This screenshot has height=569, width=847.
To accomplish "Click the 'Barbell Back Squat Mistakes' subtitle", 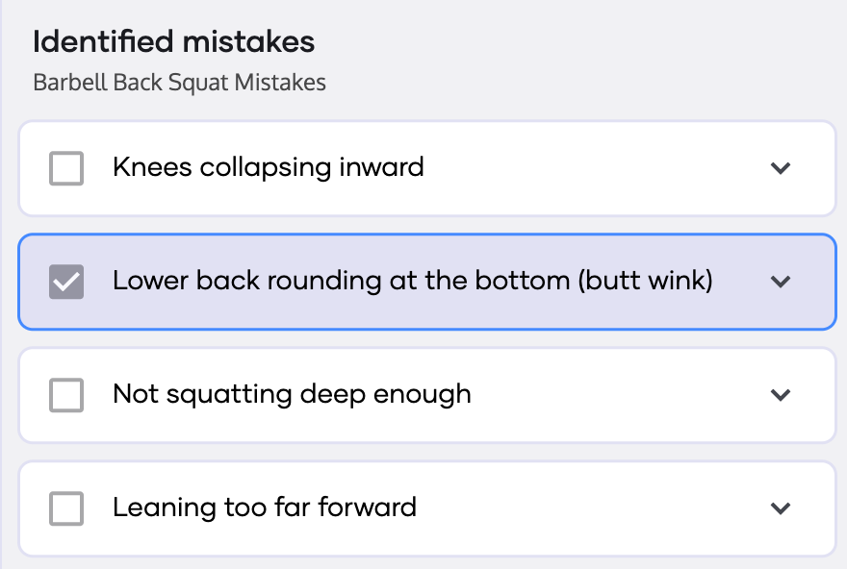I will click(x=179, y=83).
